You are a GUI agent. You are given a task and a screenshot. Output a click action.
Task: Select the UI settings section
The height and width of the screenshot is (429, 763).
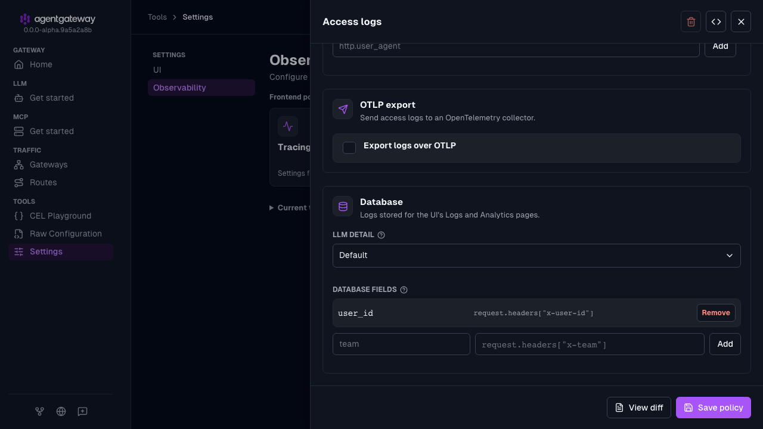click(201, 70)
